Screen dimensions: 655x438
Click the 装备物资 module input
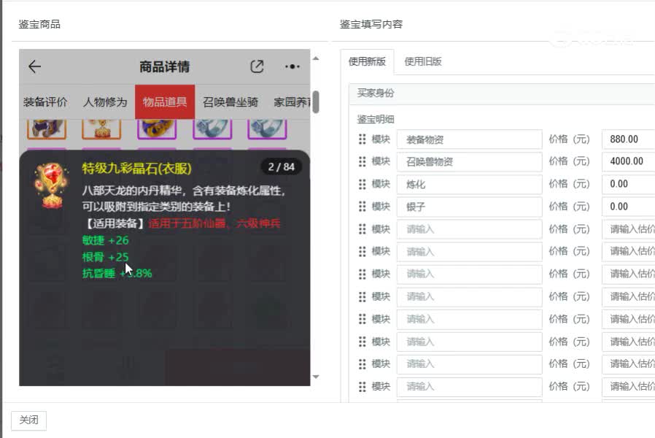(470, 139)
